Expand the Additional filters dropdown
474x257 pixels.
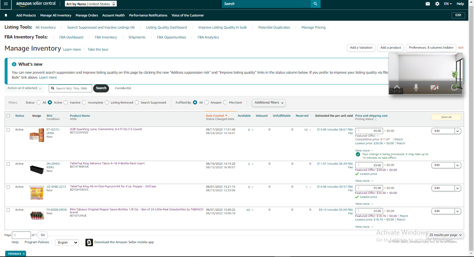click(269, 103)
